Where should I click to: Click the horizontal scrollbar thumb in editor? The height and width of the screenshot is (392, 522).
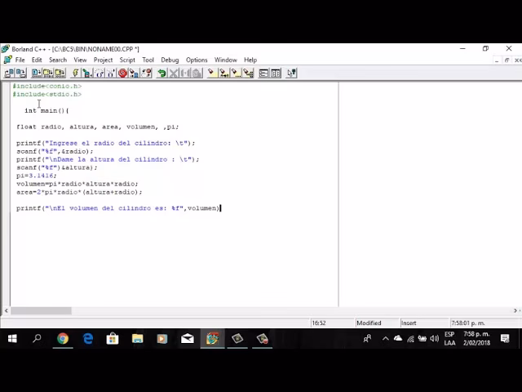click(x=42, y=310)
